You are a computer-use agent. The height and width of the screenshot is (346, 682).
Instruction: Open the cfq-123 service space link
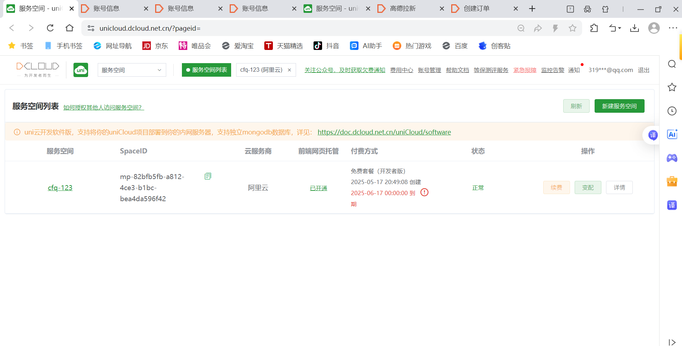tap(60, 188)
